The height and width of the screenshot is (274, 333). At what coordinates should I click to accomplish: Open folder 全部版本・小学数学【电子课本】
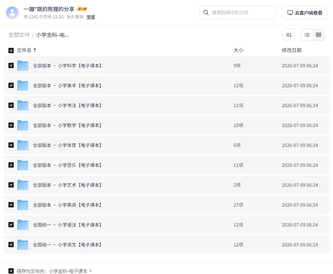point(67,125)
